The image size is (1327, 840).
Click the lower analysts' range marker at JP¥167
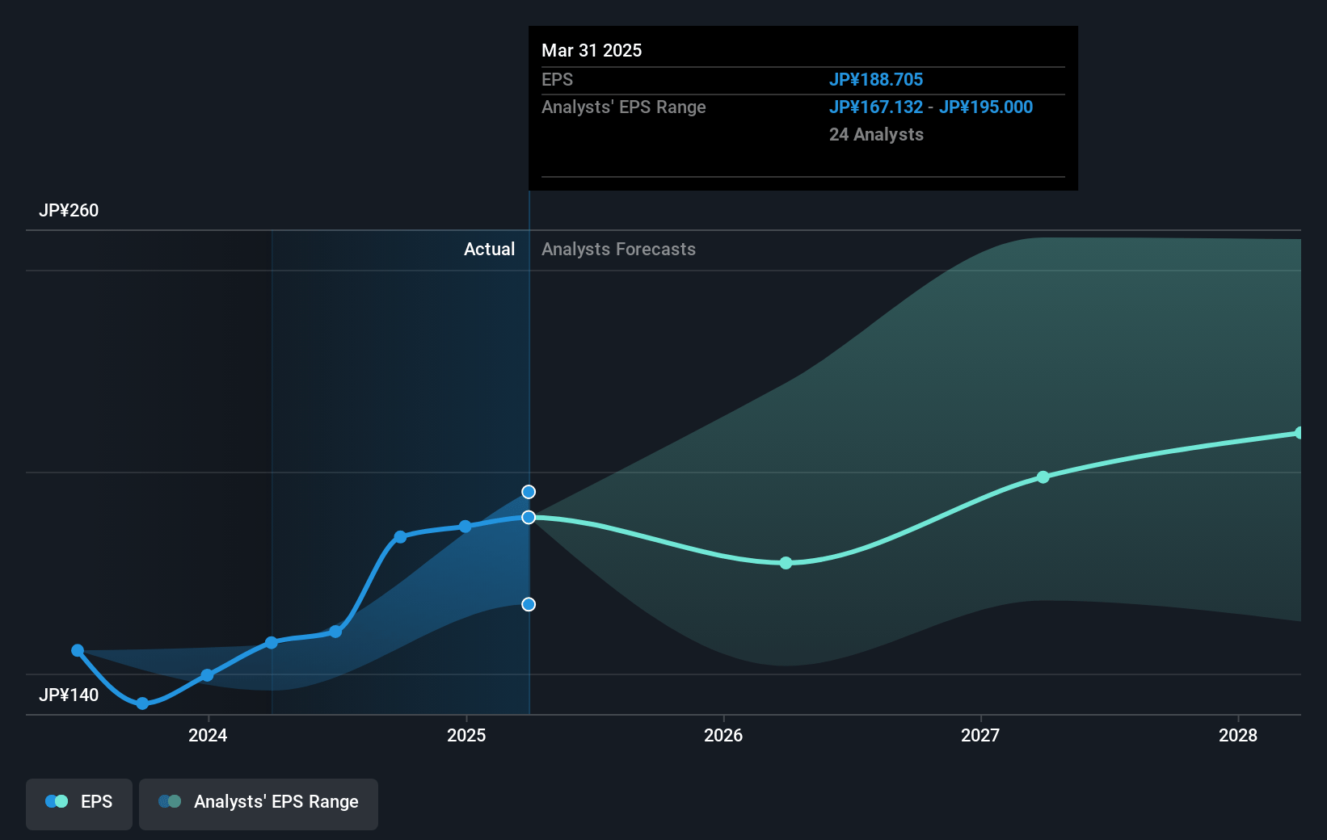(529, 604)
